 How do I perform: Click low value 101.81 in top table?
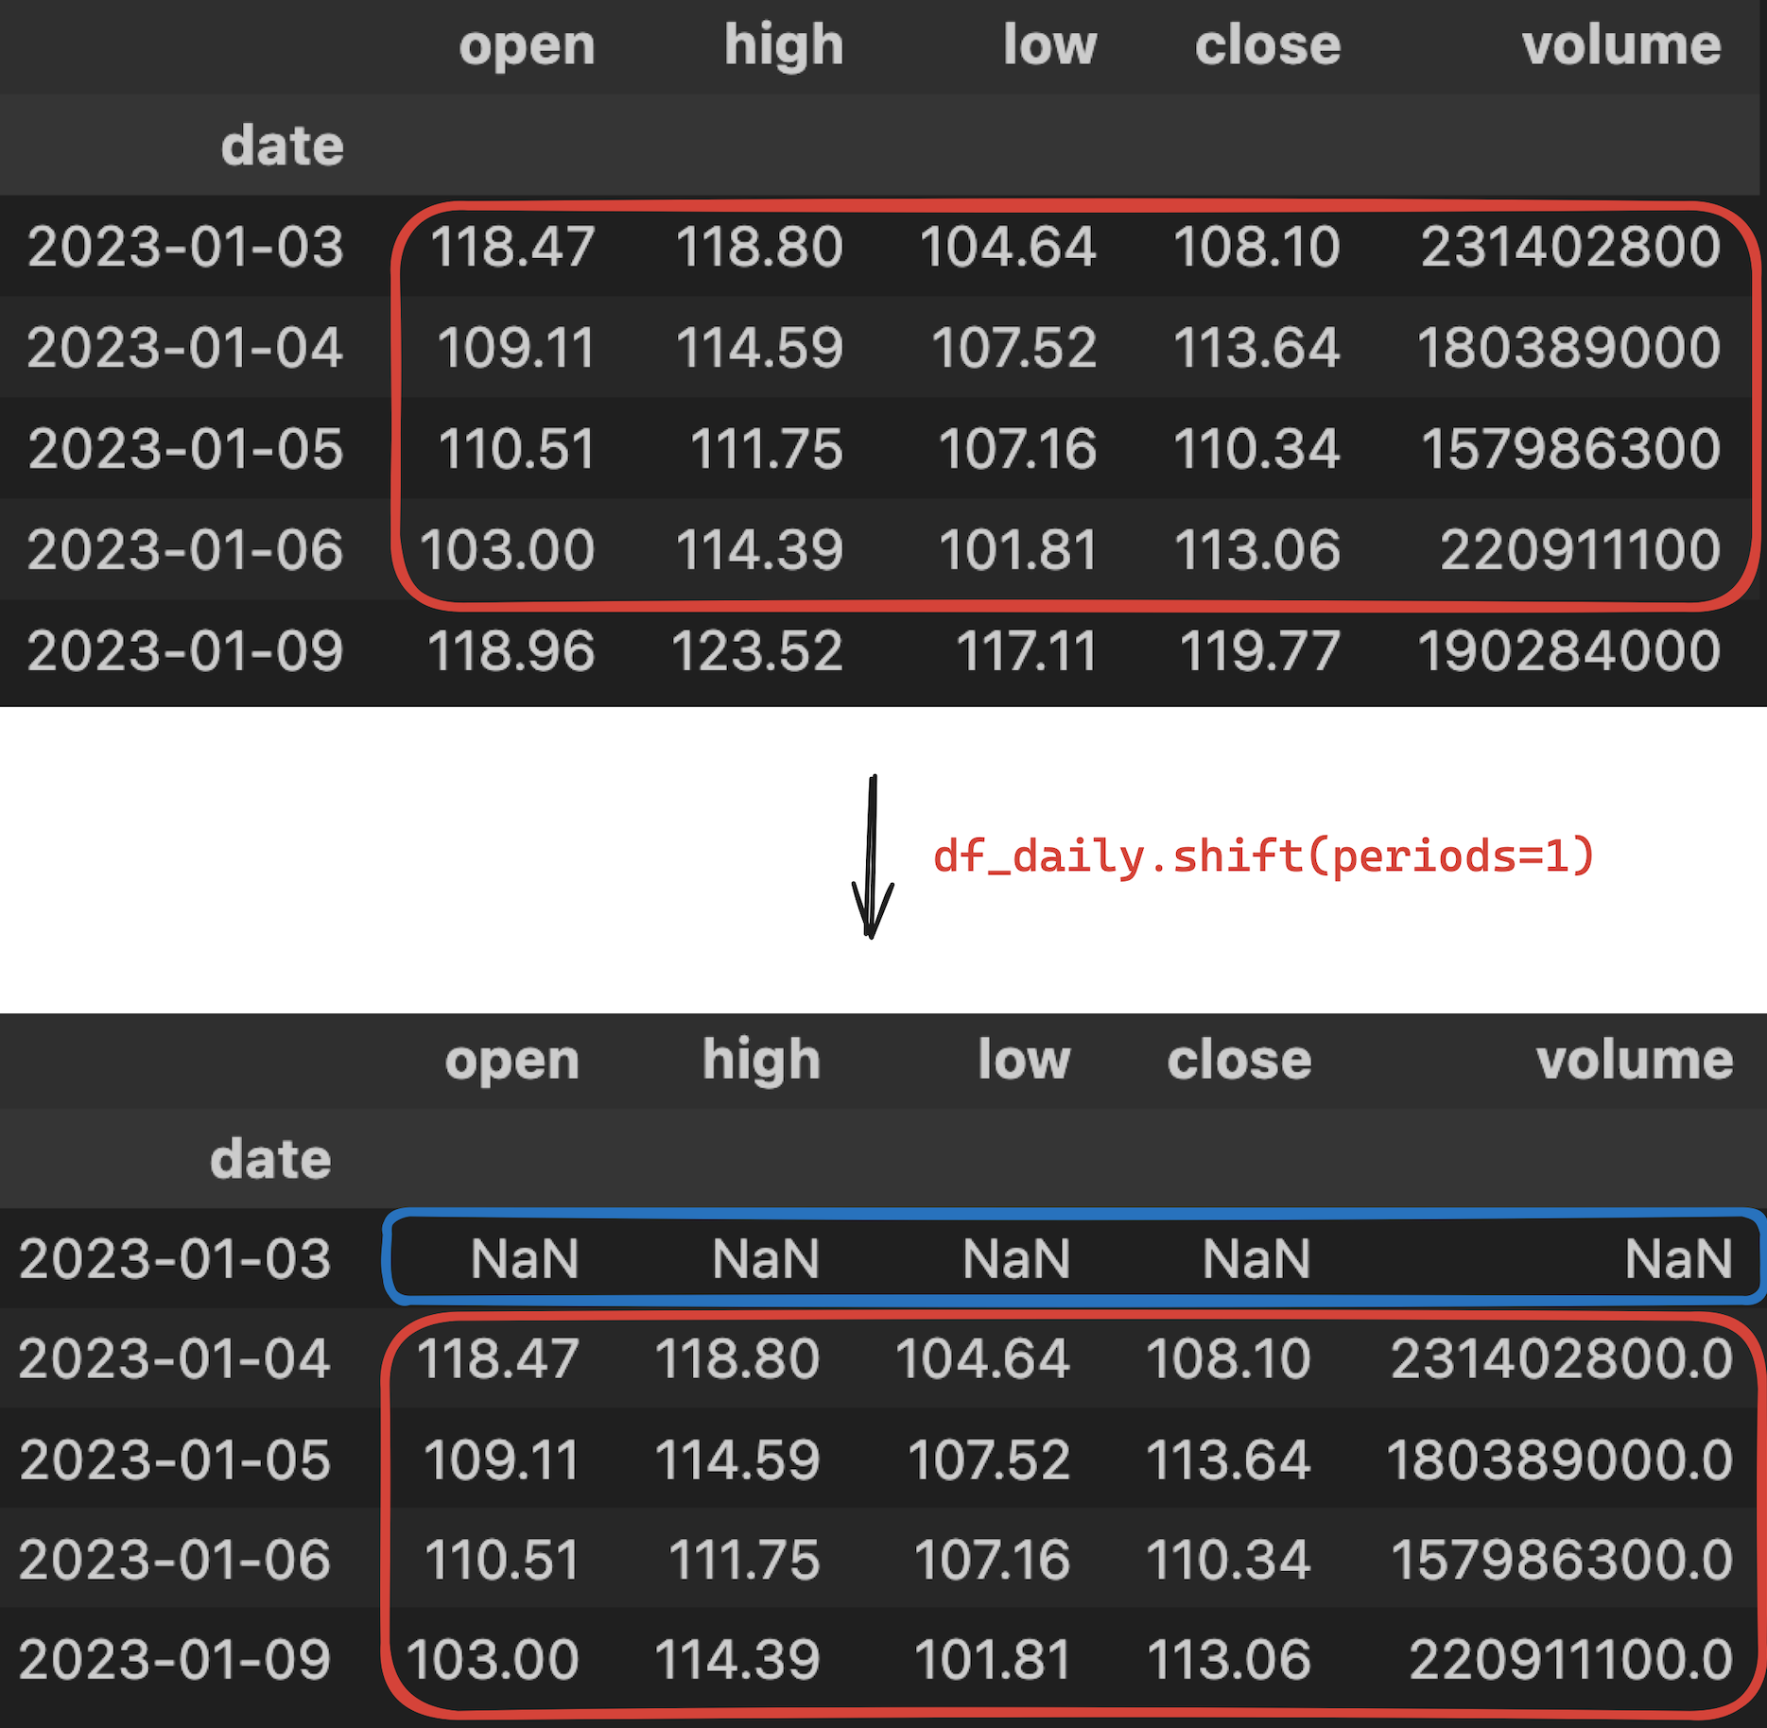[x=1018, y=549]
